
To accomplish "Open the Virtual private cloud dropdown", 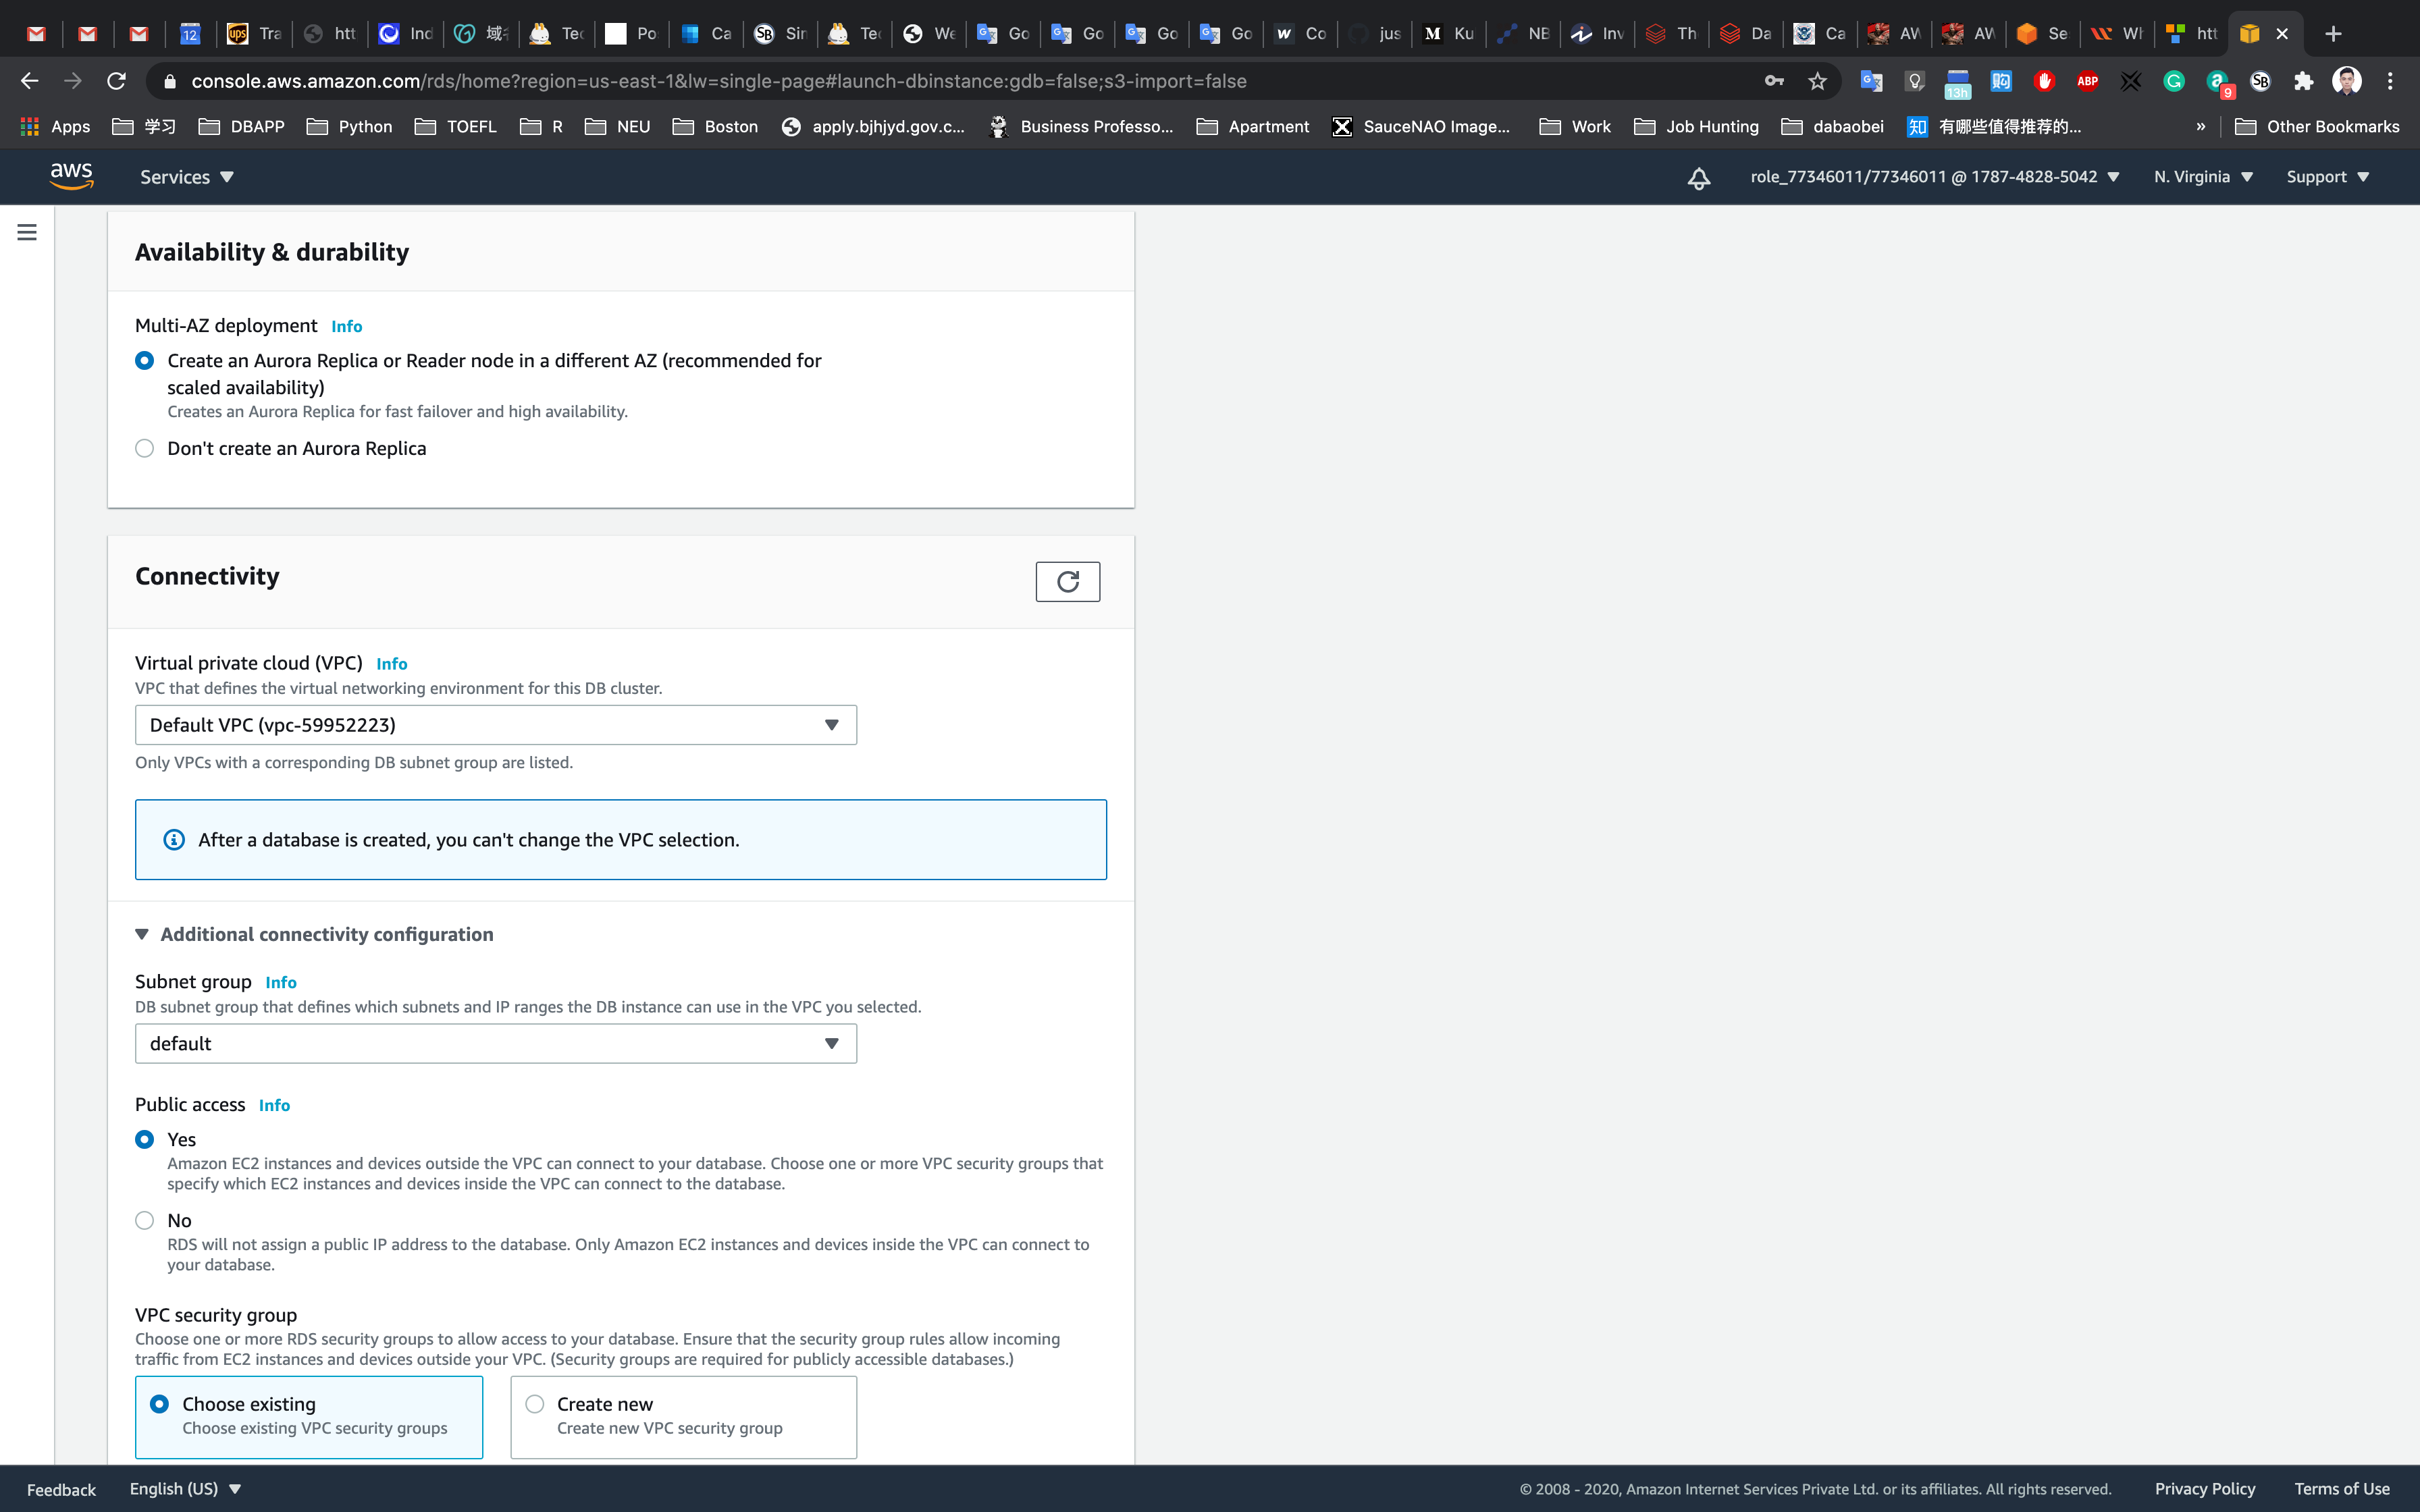I will 495,725.
